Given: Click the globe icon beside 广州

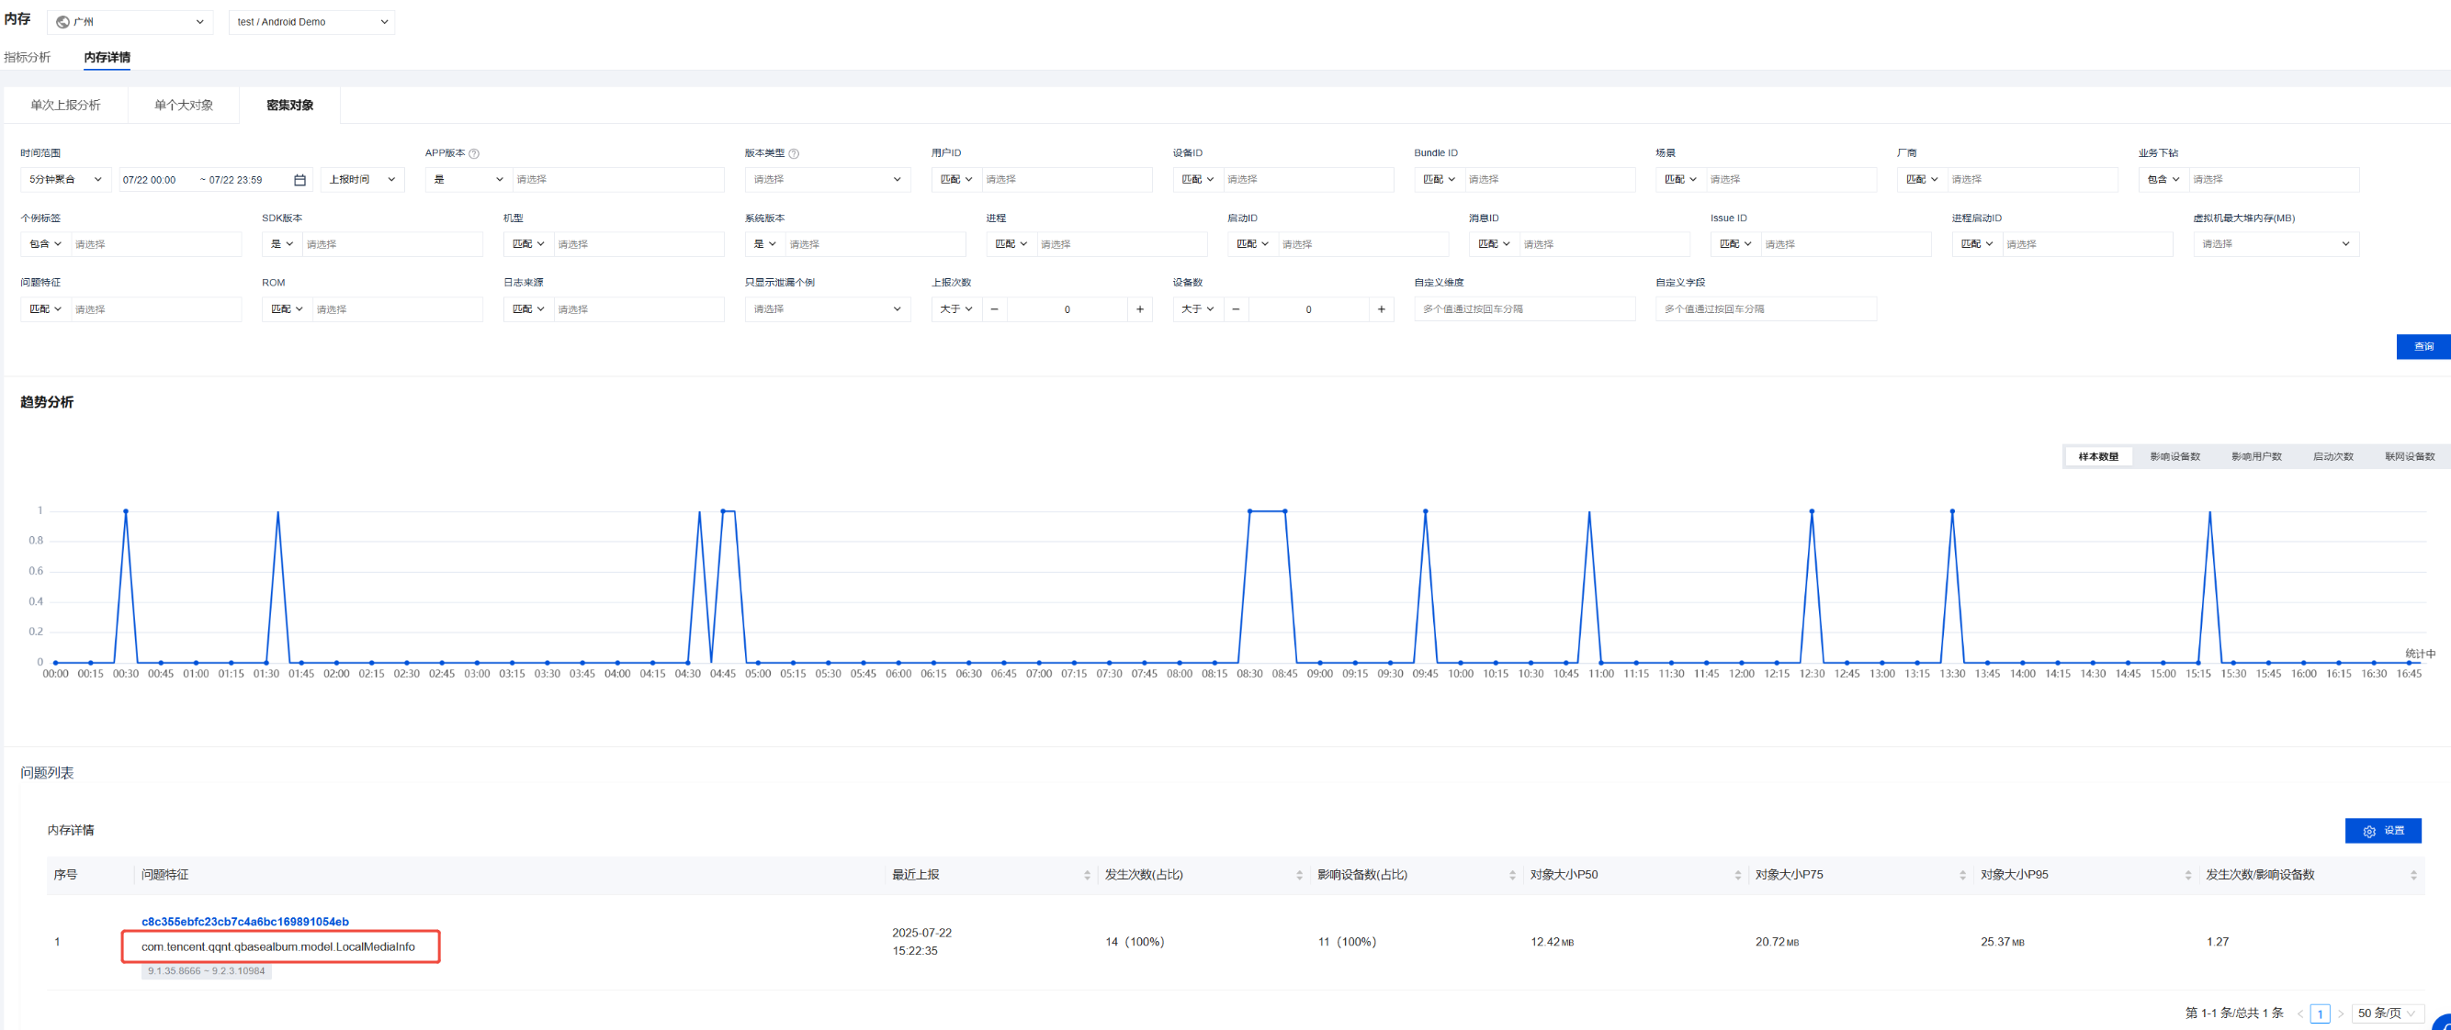Looking at the screenshot, I should tap(62, 22).
